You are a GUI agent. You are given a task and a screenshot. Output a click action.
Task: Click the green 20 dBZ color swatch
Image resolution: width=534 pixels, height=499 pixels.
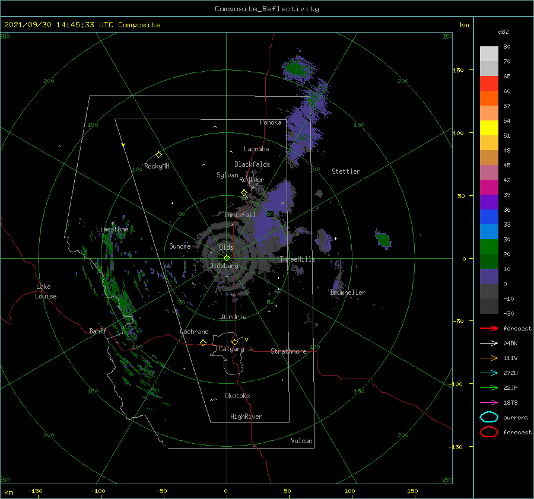click(x=489, y=247)
